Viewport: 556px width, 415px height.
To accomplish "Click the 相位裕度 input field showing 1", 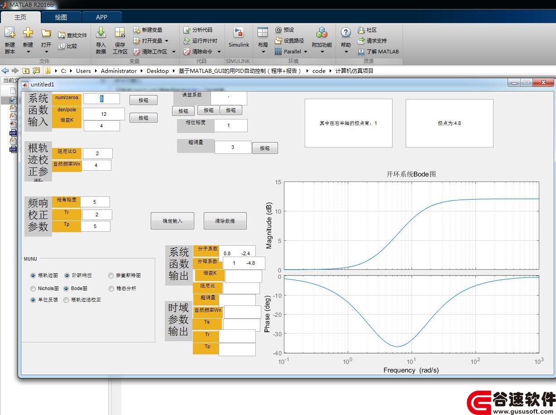I will (231, 125).
